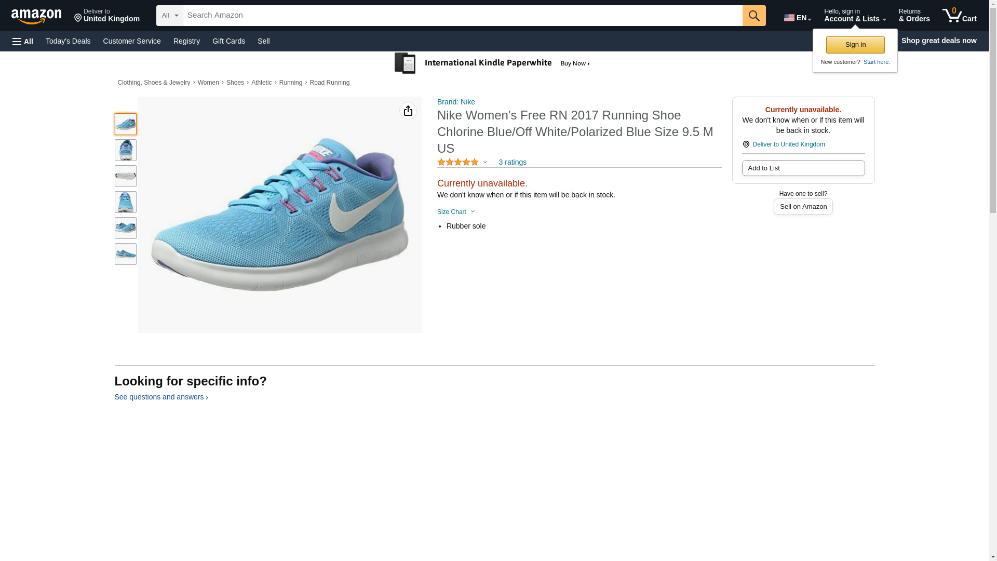Click the yellow Sign in button
997x561 pixels.
pos(855,45)
